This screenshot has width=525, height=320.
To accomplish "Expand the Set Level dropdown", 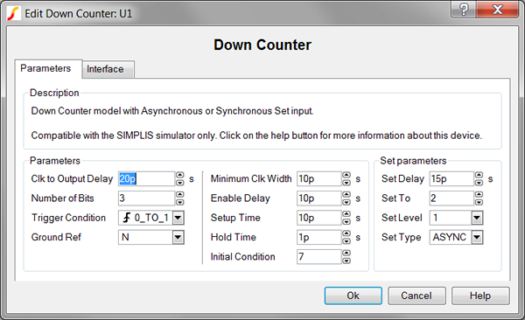I will pyautogui.click(x=477, y=218).
